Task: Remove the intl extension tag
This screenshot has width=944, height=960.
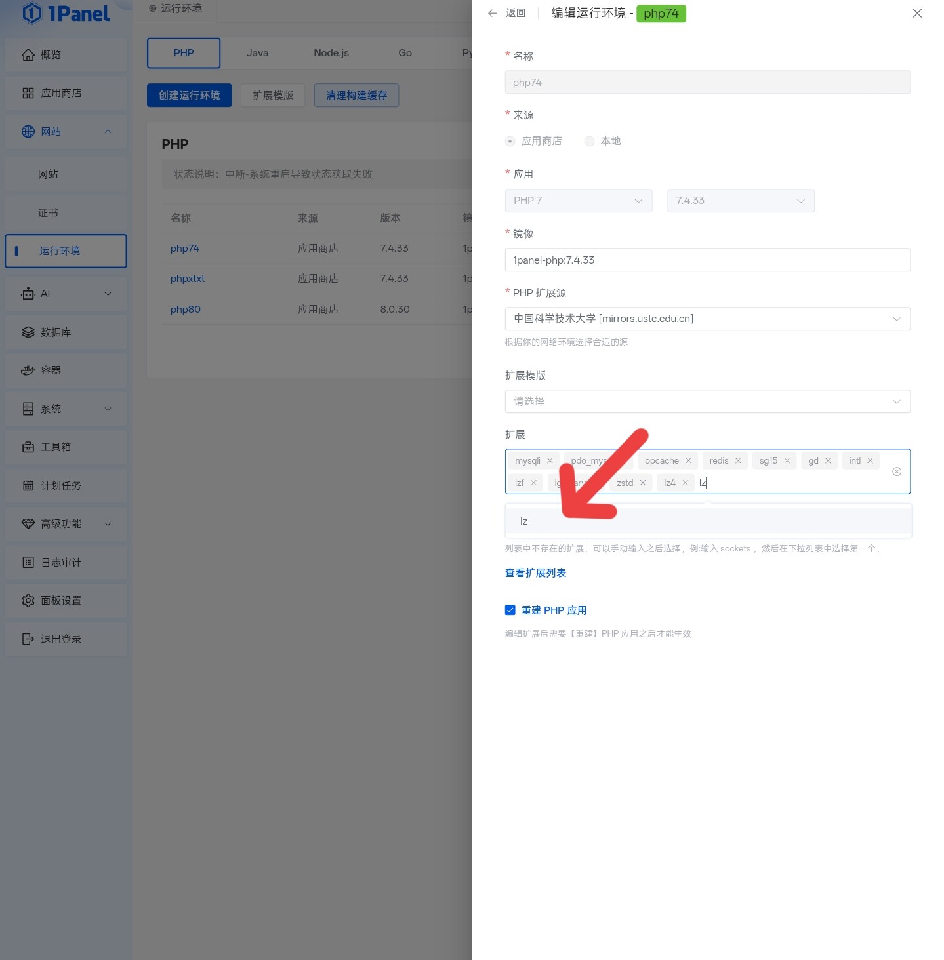Action: point(870,461)
